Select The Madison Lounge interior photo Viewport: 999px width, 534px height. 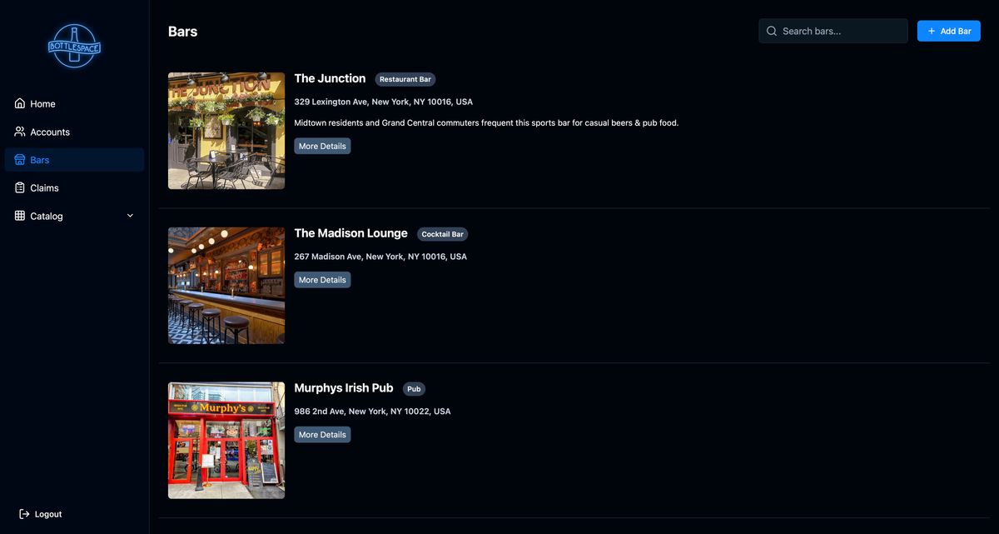click(x=226, y=286)
